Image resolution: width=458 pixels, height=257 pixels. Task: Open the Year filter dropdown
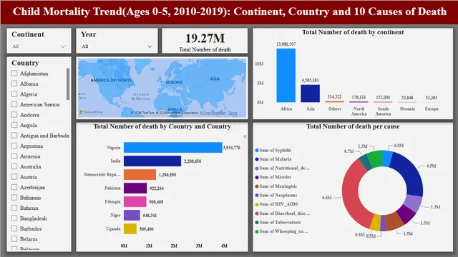tap(117, 46)
